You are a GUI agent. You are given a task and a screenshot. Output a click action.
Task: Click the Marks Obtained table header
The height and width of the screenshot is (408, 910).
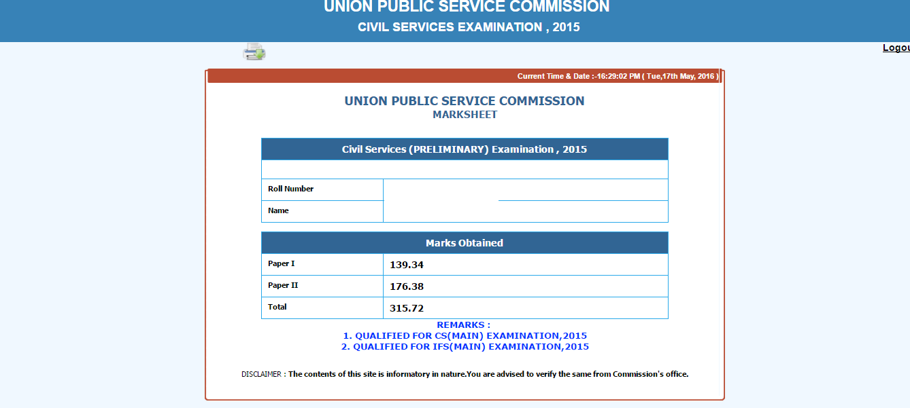[x=465, y=243]
